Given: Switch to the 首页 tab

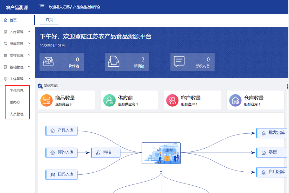Looking at the screenshot, I should click(x=49, y=20).
